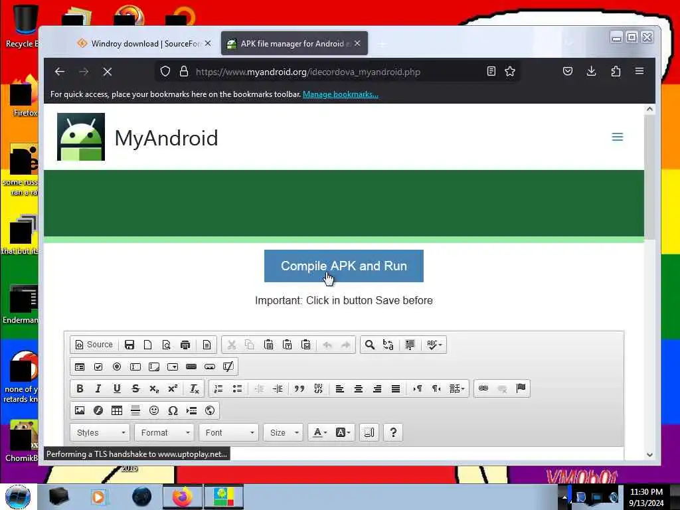This screenshot has width=680, height=510.
Task: Toggle Italic formatting
Action: [x=98, y=388]
